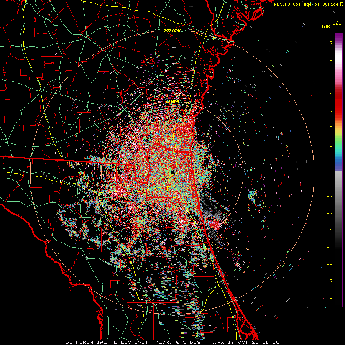Click the positive 6 dB scale label
This screenshot has height=345, width=345.
(x=331, y=60)
